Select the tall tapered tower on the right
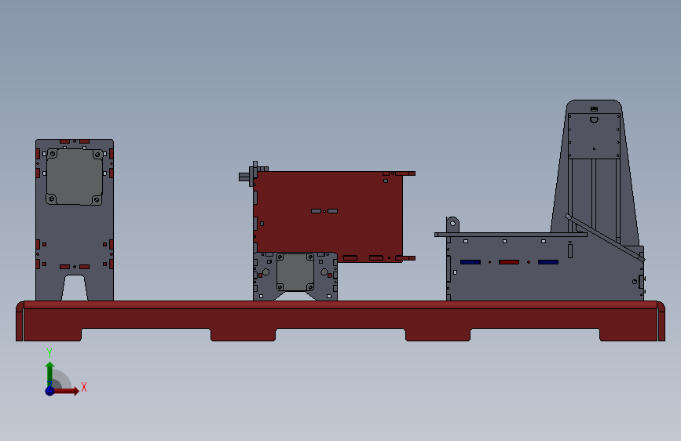The width and height of the screenshot is (681, 441). 595,173
